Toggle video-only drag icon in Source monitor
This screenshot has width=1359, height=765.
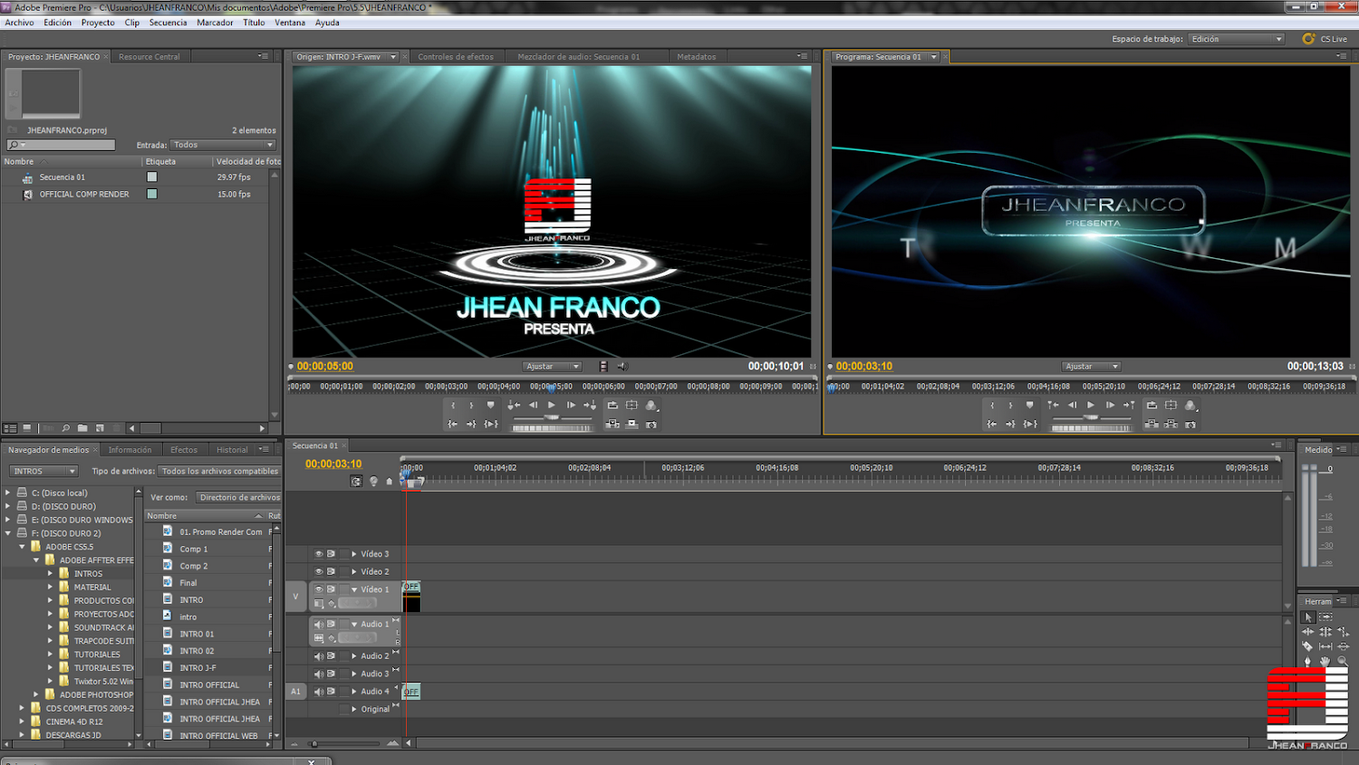click(x=603, y=366)
